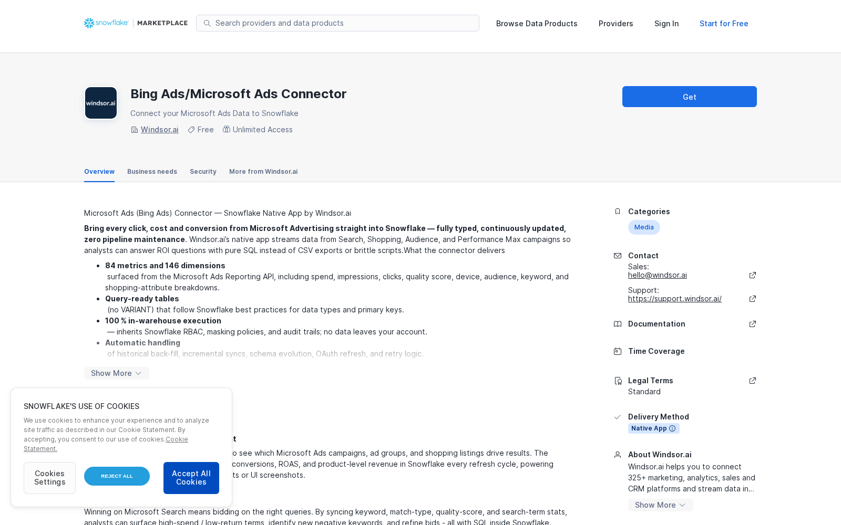Expand description with Show More
This screenshot has height=525, width=841.
[x=117, y=373]
